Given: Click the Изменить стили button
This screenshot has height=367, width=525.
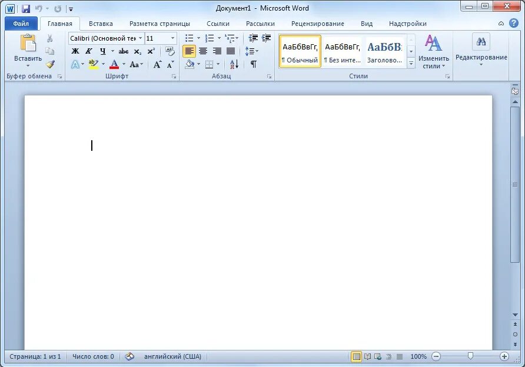Looking at the screenshot, I should point(434,51).
